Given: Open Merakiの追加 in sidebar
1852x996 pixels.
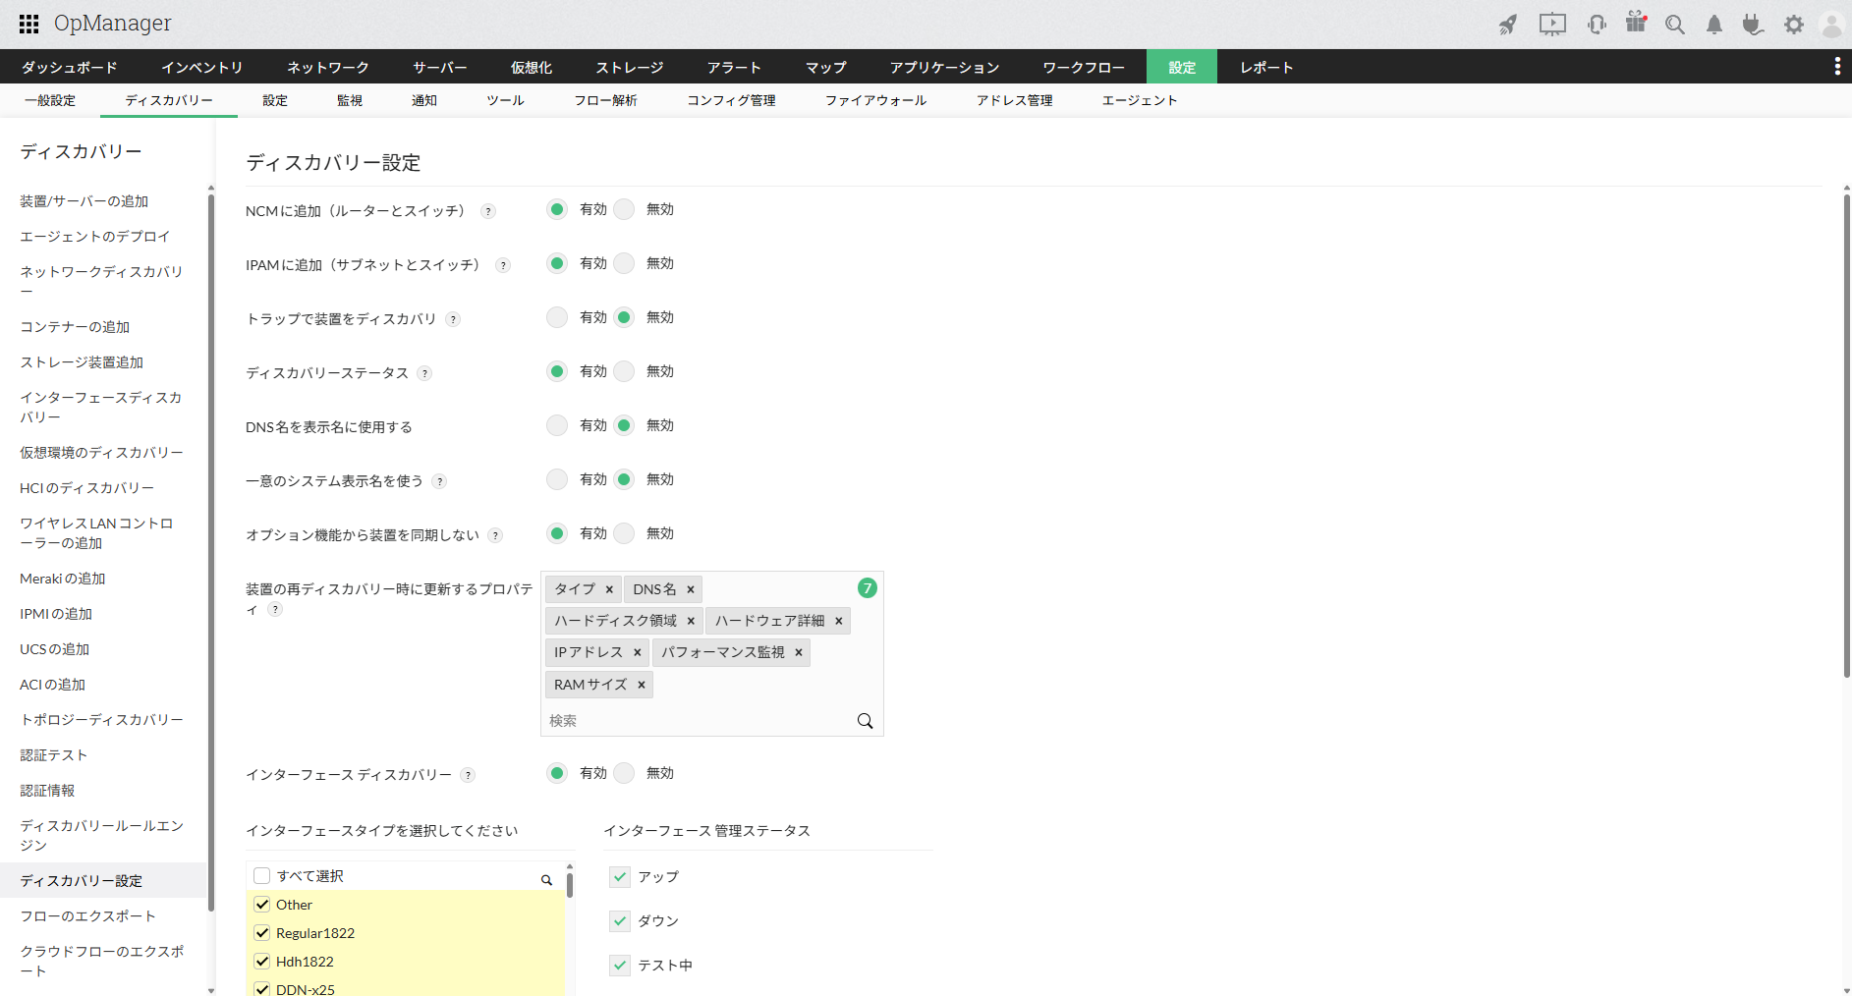Looking at the screenshot, I should [x=63, y=579].
